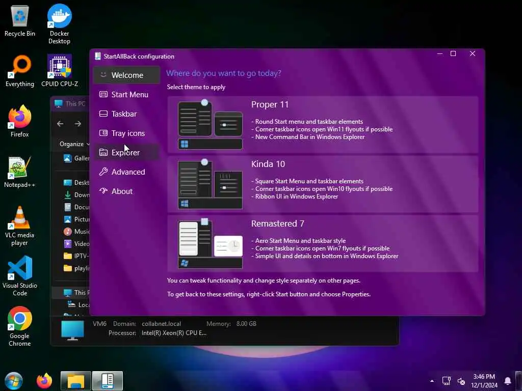The image size is (522, 391).
Task: Open the Windows 7 style Start button
Action: [14, 381]
